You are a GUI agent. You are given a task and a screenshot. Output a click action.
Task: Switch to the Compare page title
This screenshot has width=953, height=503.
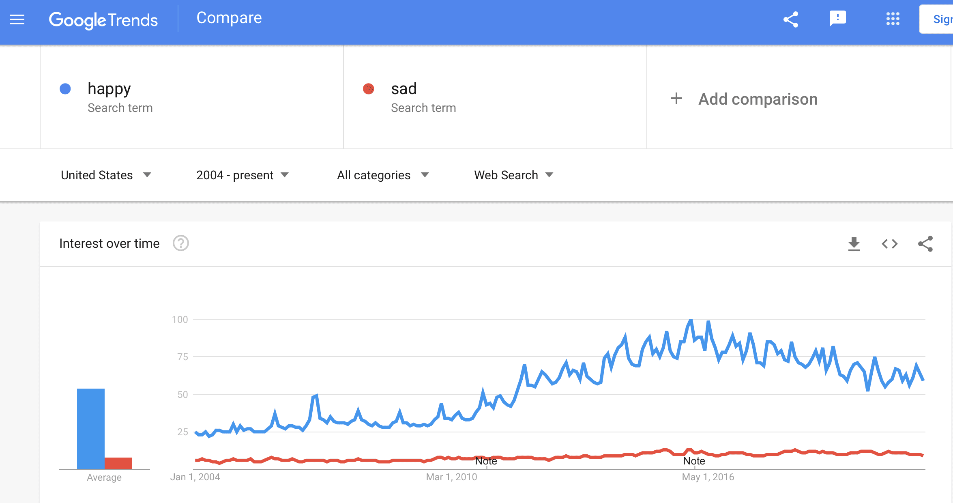[229, 18]
